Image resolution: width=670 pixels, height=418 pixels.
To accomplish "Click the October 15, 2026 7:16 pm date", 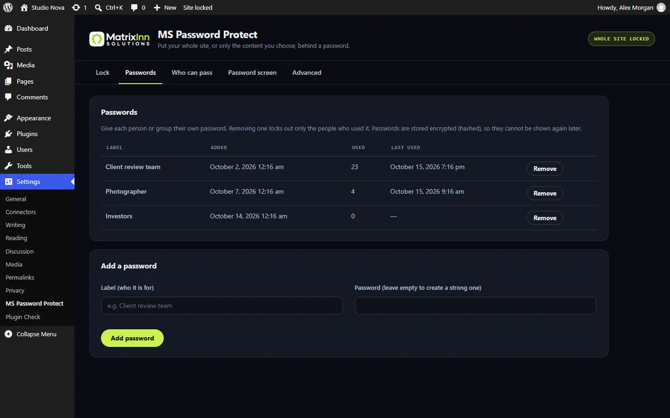I will click(x=427, y=167).
